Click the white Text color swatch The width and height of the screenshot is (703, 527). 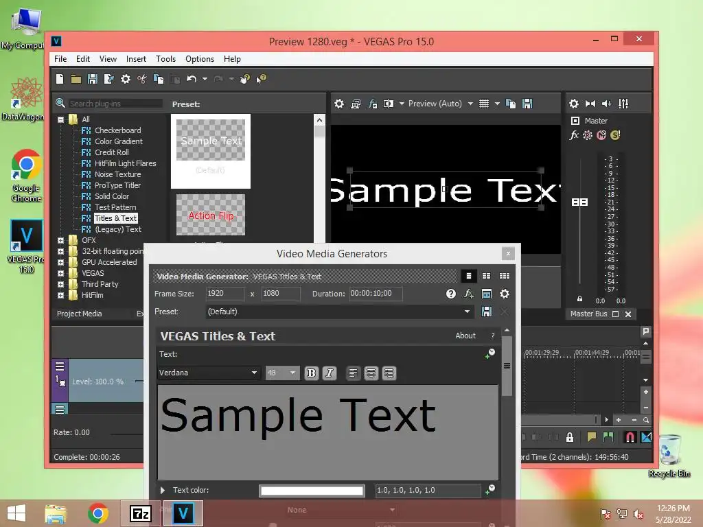pos(312,491)
